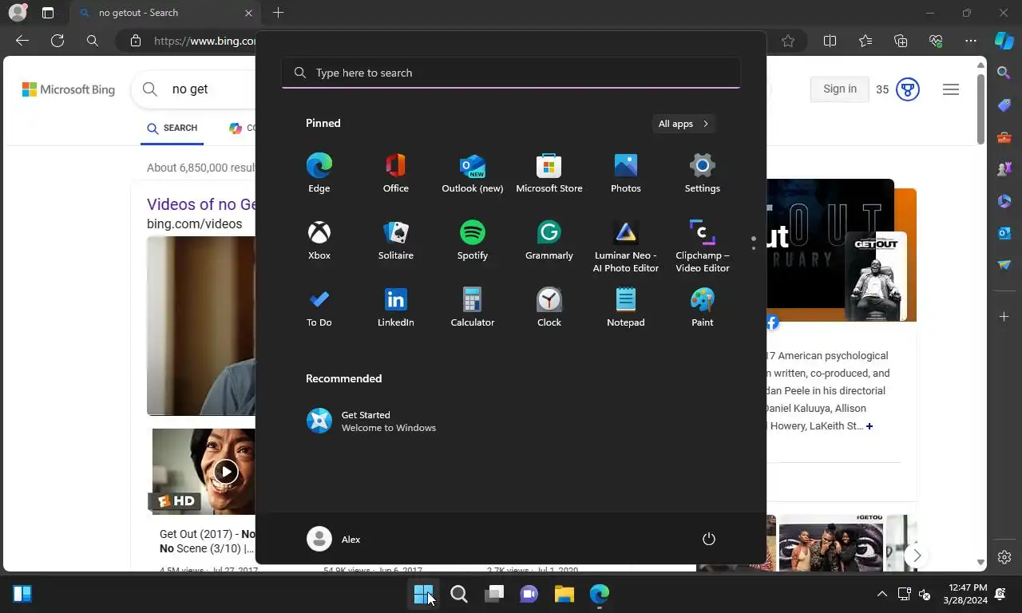Click the Microsoft Bing logo
This screenshot has width=1022, height=613.
pos(69,89)
